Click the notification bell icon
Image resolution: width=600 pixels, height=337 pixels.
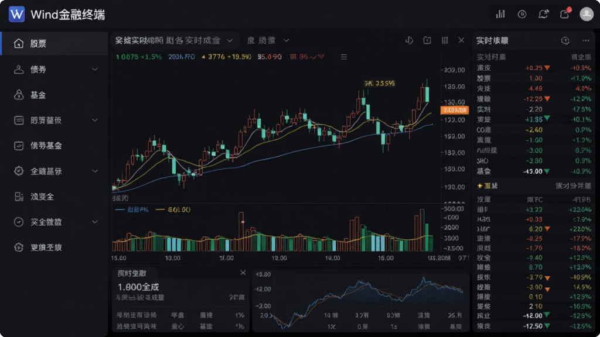click(543, 14)
